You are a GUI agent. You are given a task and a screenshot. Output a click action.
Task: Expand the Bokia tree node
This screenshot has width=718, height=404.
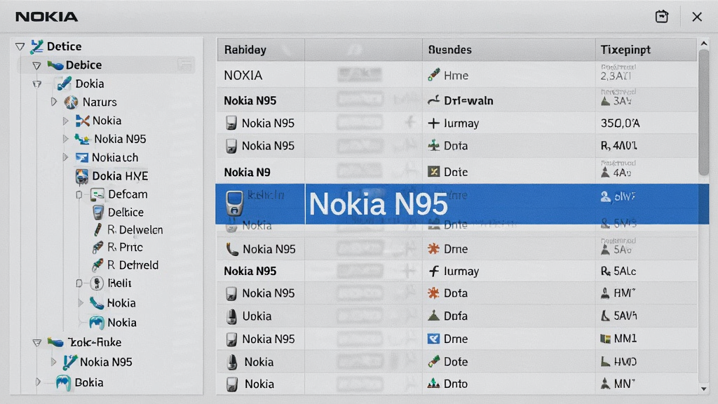[38, 382]
